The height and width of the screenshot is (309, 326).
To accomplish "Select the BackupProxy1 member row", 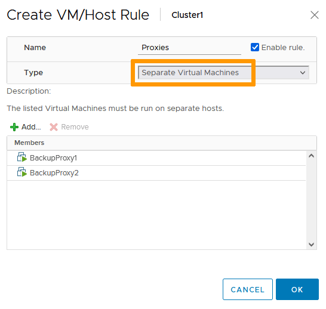I will click(x=156, y=158).
